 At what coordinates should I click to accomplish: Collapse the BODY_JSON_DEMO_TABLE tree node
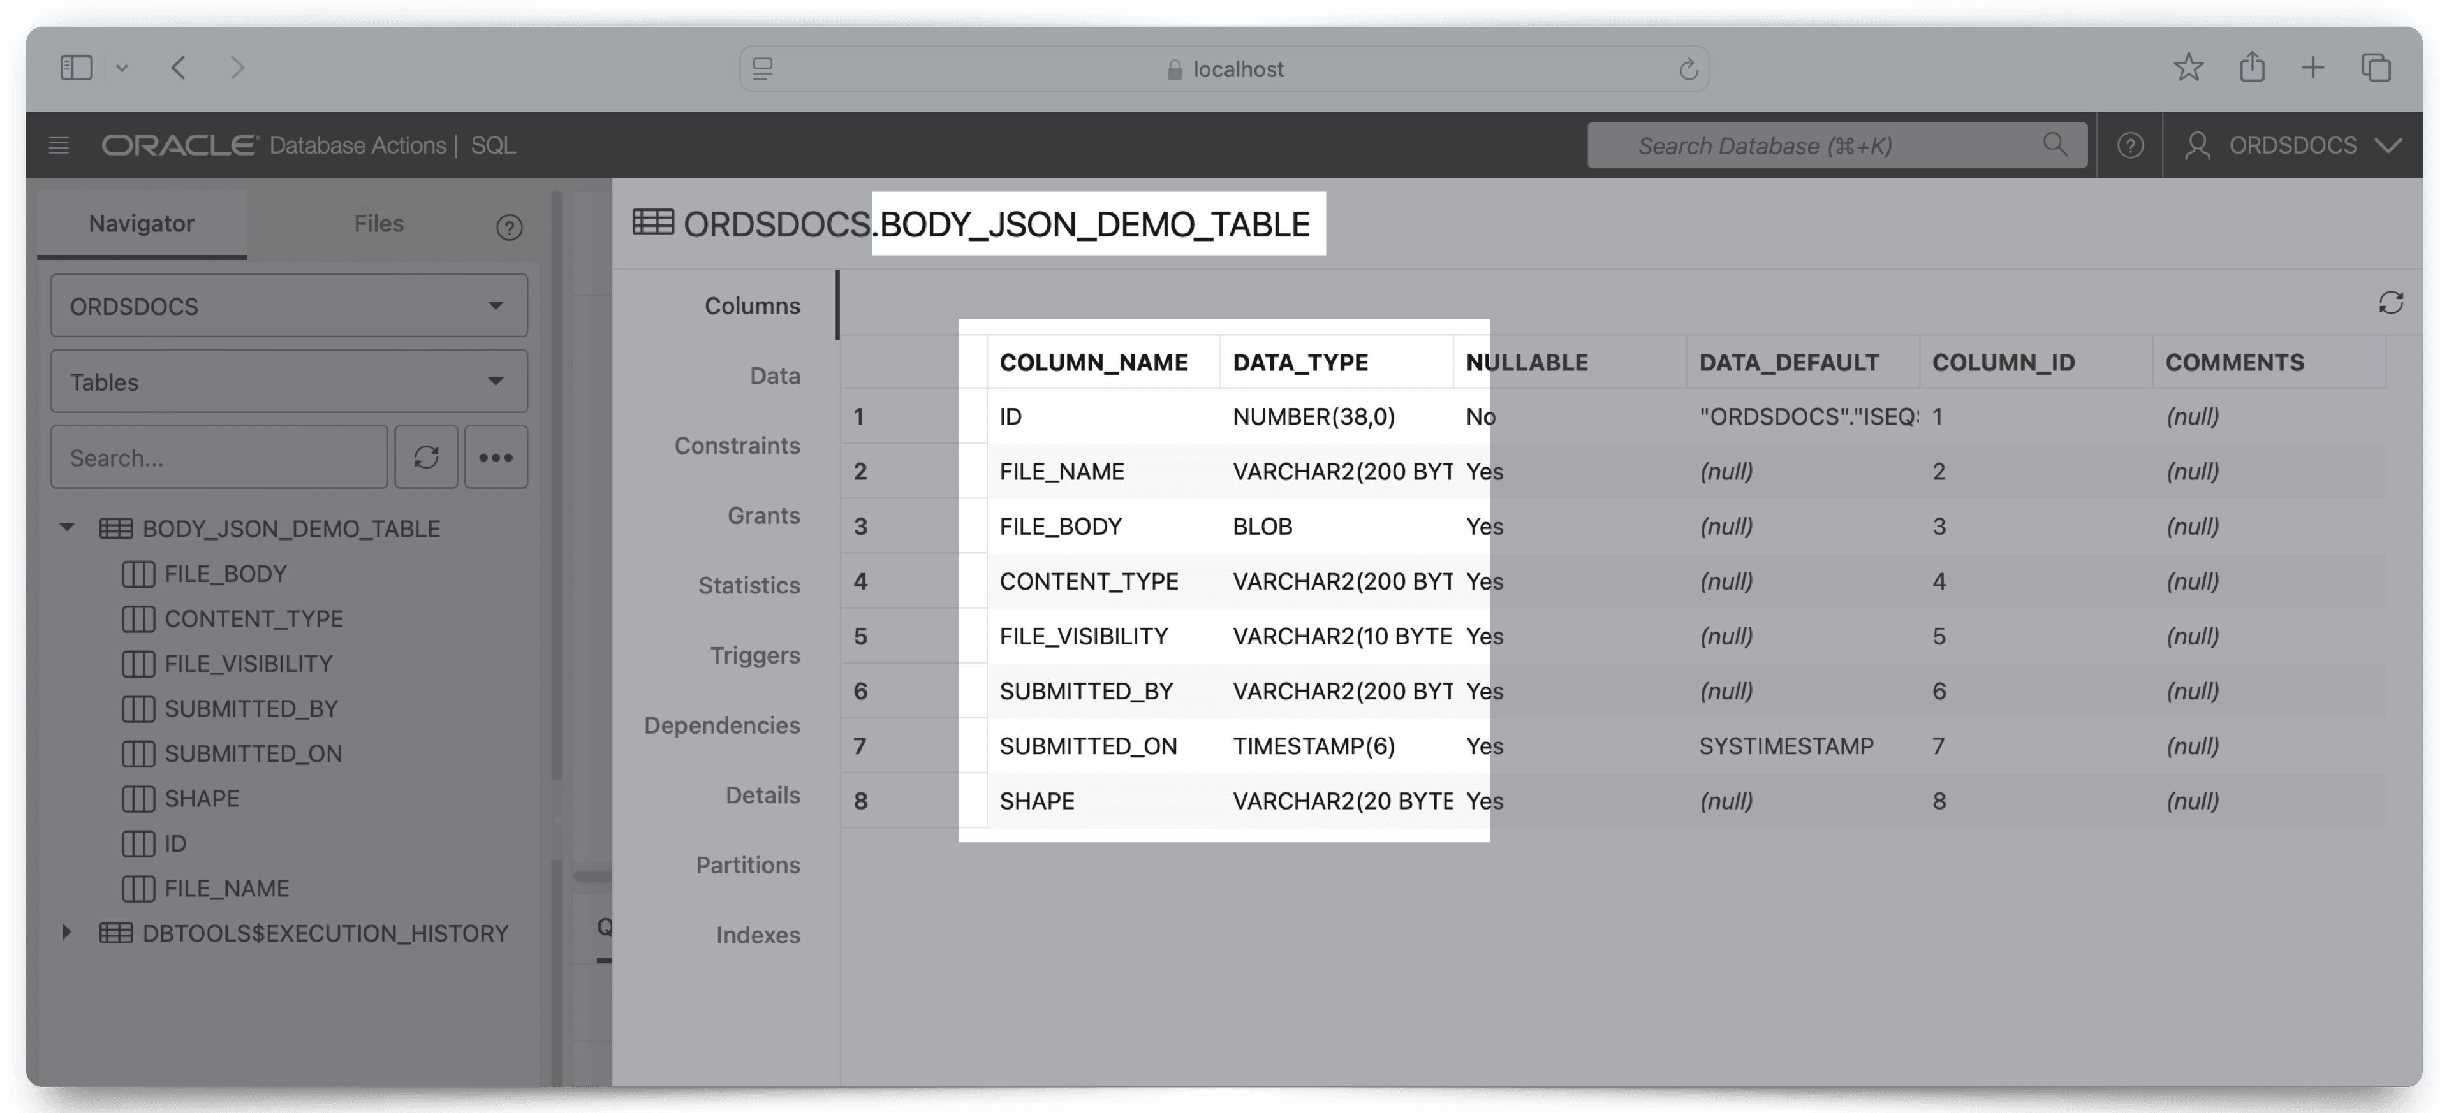66,528
